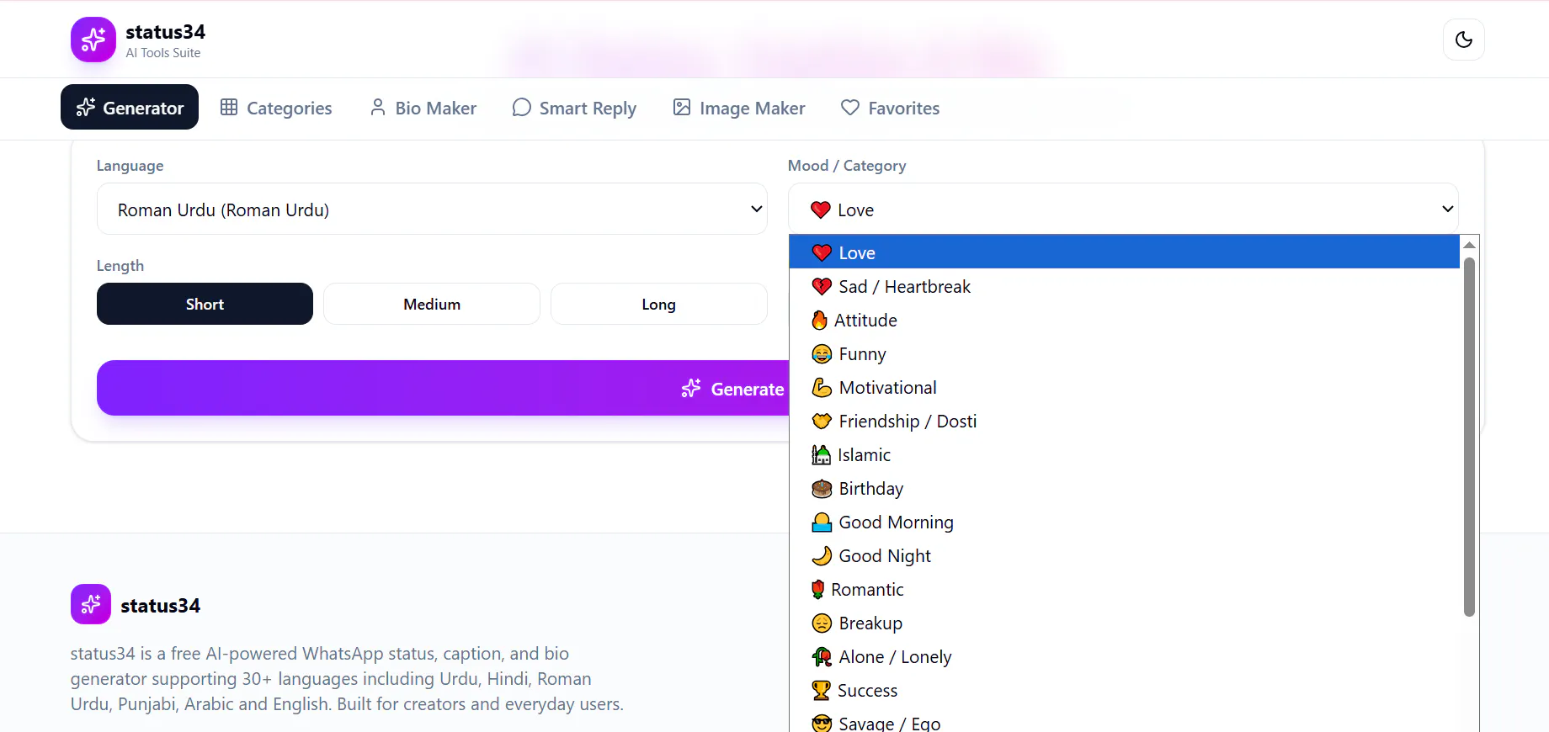
Task: Go to the Smart Reply tab
Action: pos(574,108)
